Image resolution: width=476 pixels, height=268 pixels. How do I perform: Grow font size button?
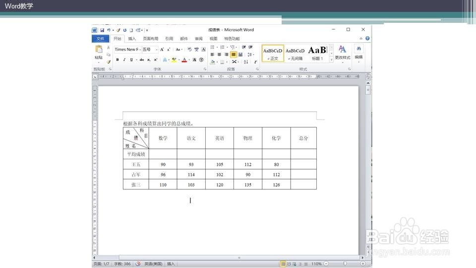[162, 49]
